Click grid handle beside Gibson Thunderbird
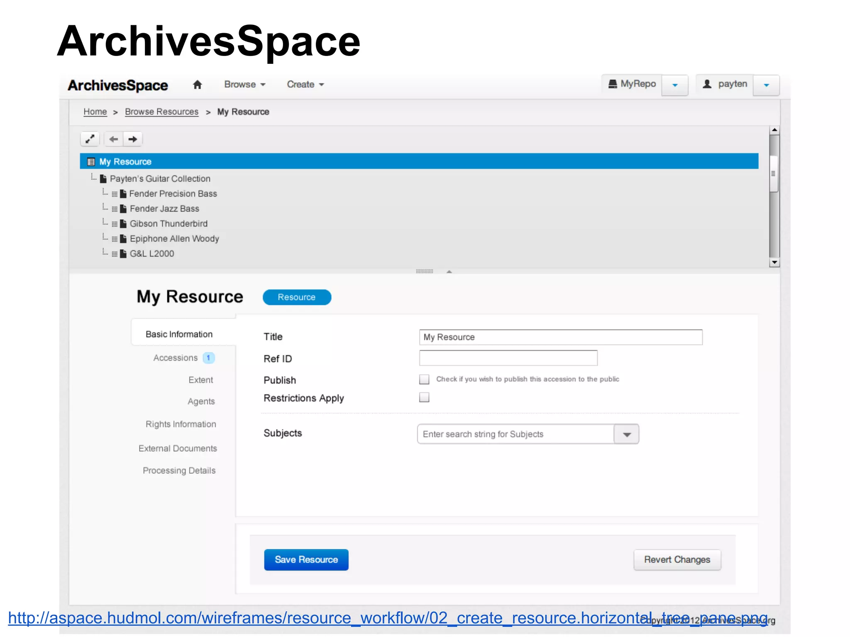Screen dimensions: 850x637 coord(115,224)
